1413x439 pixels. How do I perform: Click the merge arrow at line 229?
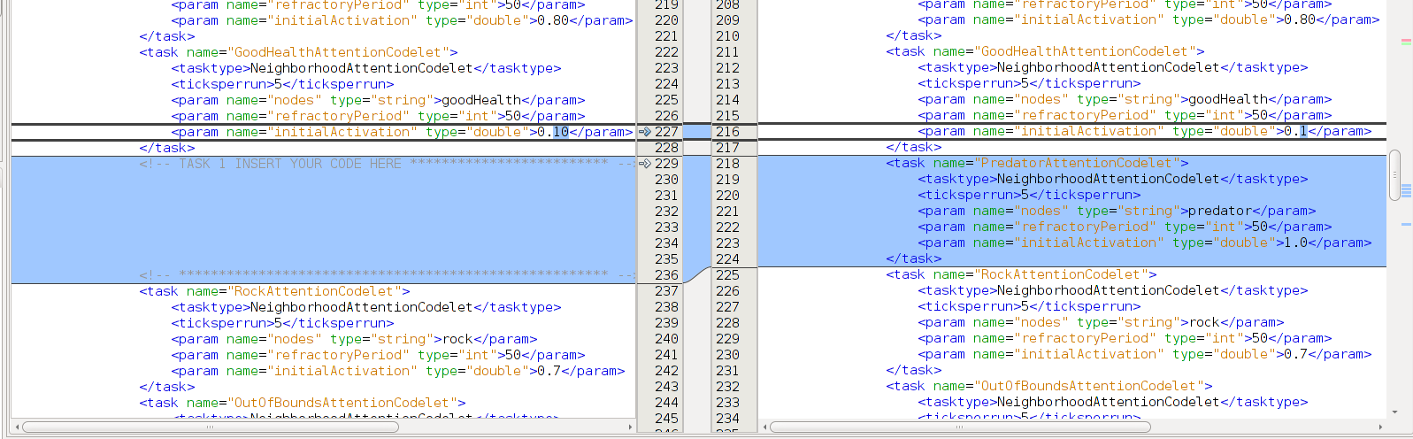point(645,164)
